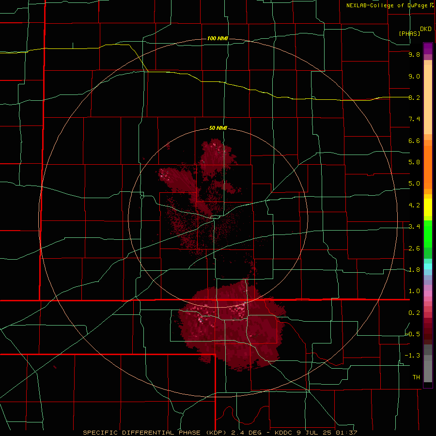The image size is (436, 436).
Task: Click the 9.0 value on the color scale
Action: 414,76
